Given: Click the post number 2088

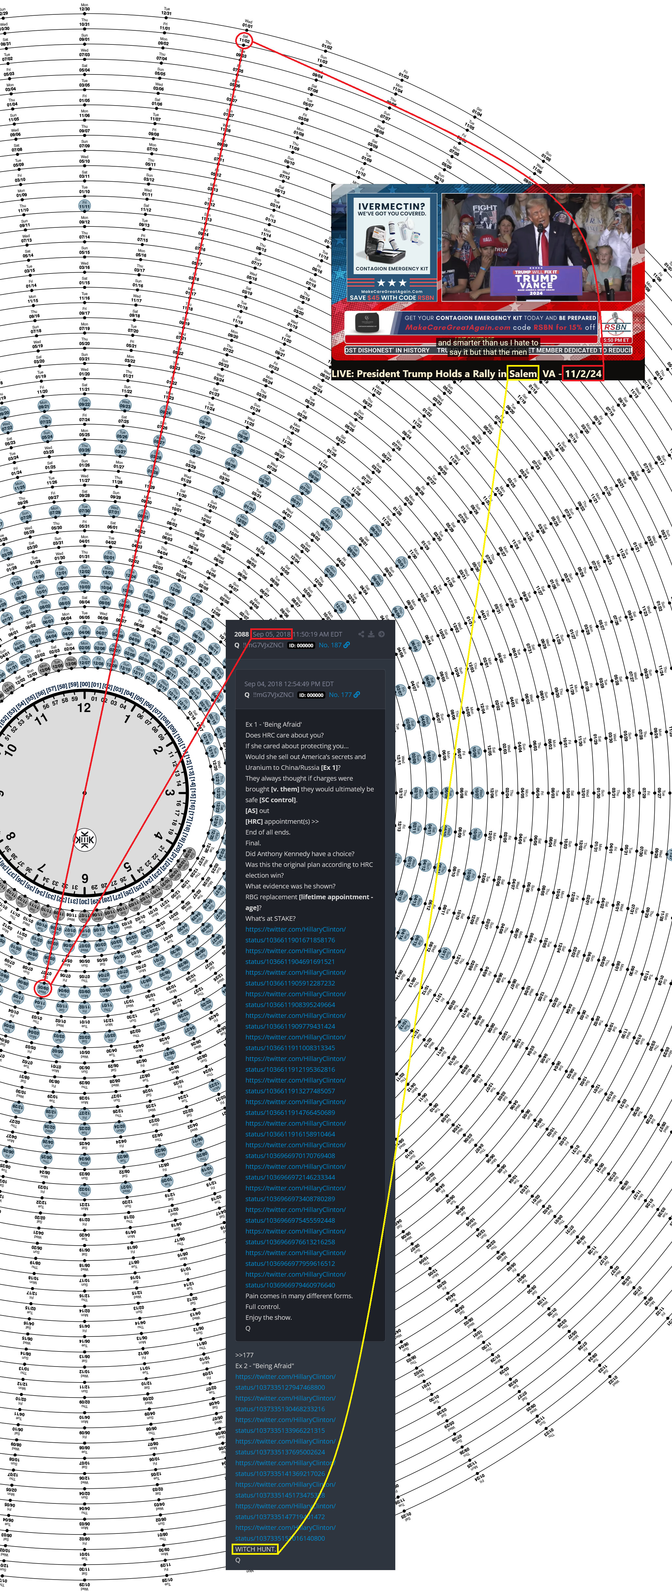Looking at the screenshot, I should [x=241, y=634].
